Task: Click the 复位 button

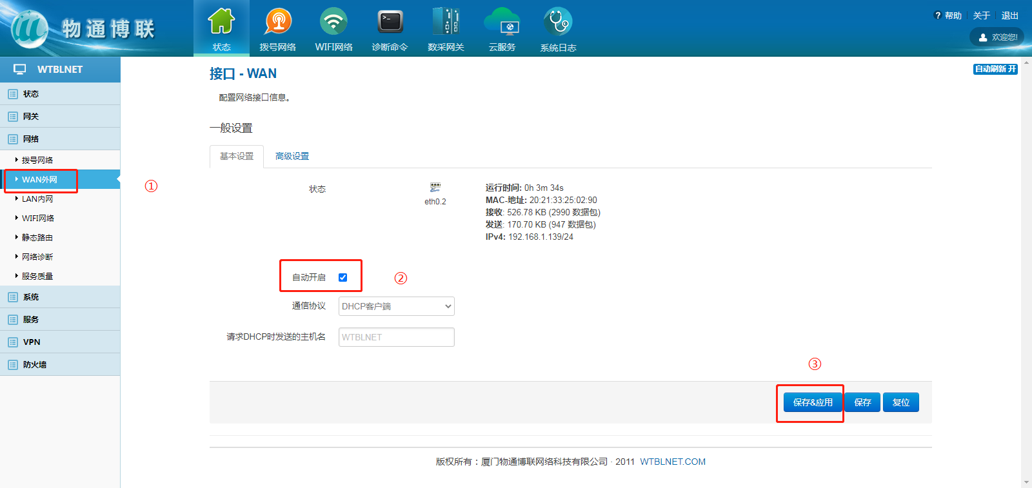Action: coord(901,402)
